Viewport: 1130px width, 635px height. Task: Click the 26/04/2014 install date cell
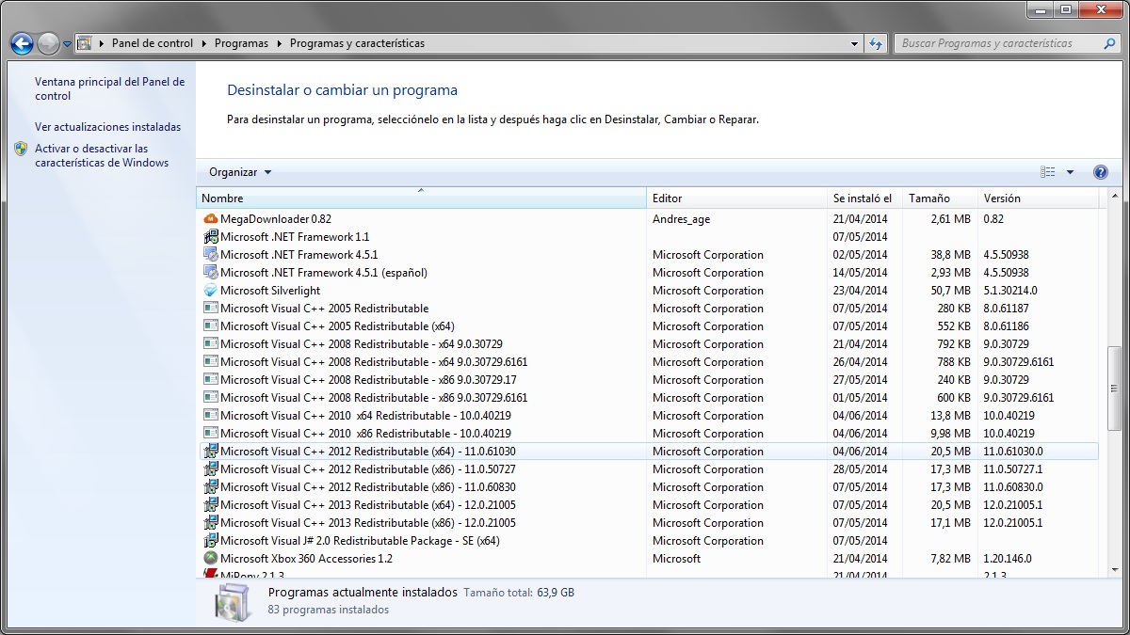(x=861, y=362)
